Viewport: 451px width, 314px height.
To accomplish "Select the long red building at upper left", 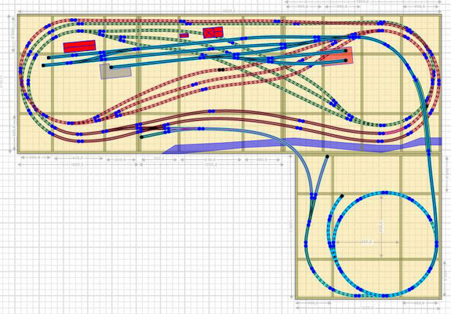I will (79, 46).
